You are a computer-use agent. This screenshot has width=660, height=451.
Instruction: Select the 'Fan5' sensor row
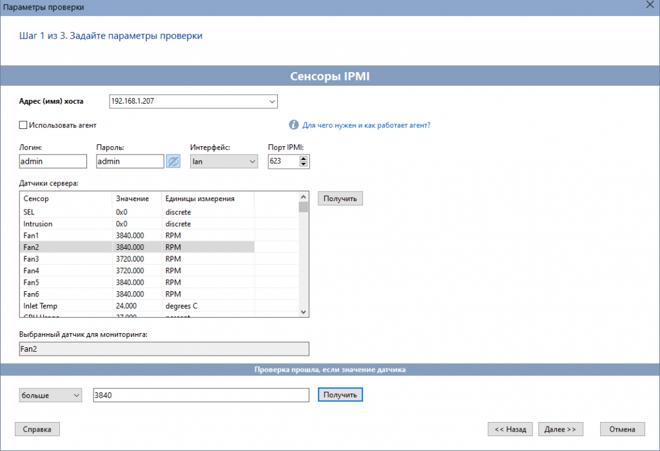(137, 282)
